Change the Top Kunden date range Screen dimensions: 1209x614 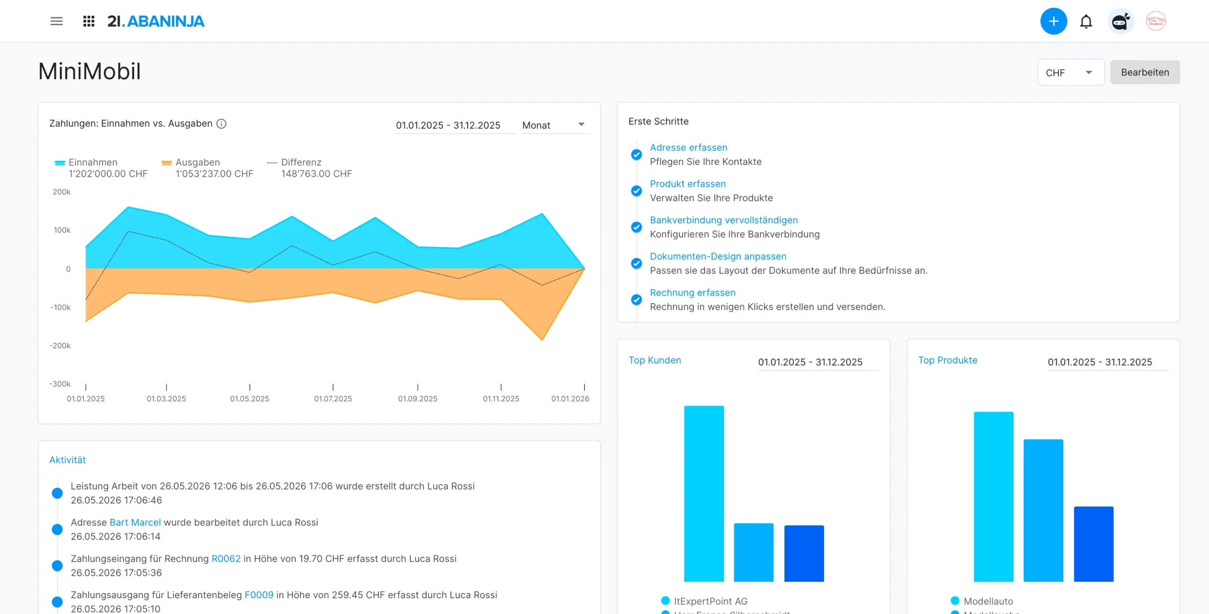(818, 362)
